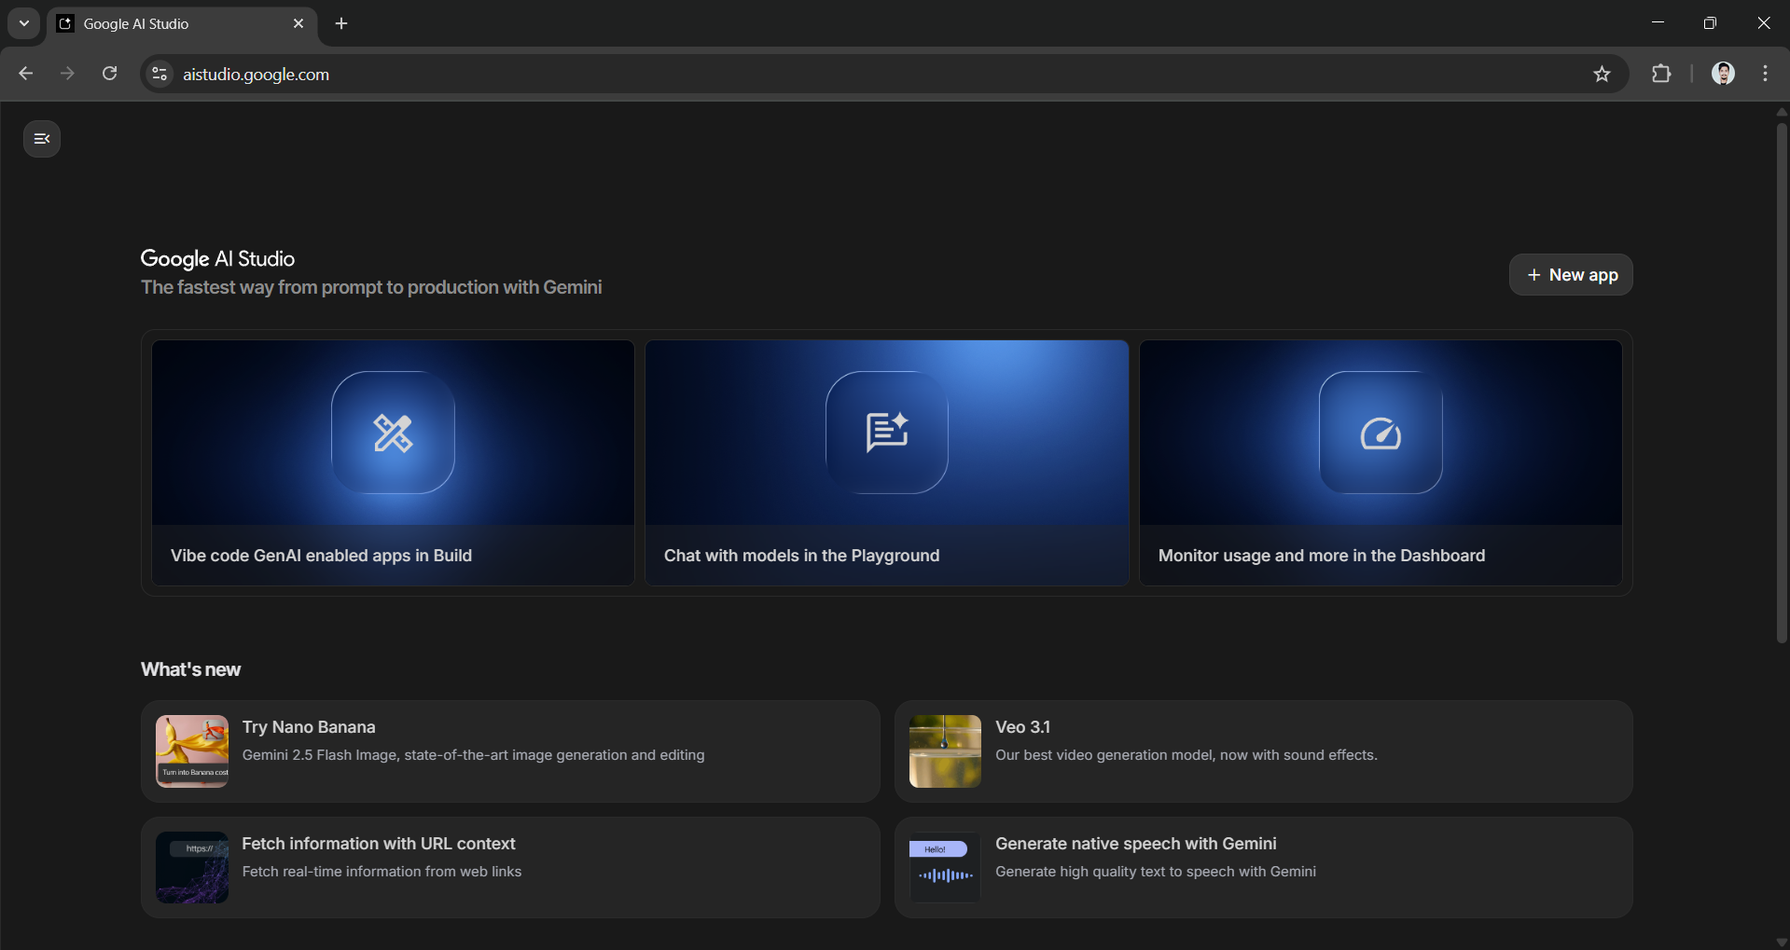The width and height of the screenshot is (1790, 950).
Task: Open Vibe code GenAI enabled apps in Build
Action: (321, 556)
